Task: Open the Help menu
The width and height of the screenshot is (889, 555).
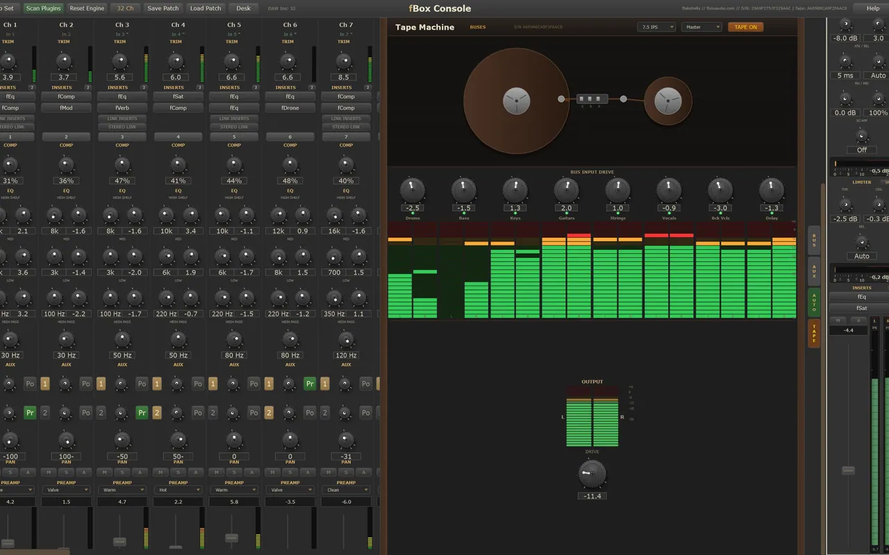Action: pyautogui.click(x=873, y=8)
